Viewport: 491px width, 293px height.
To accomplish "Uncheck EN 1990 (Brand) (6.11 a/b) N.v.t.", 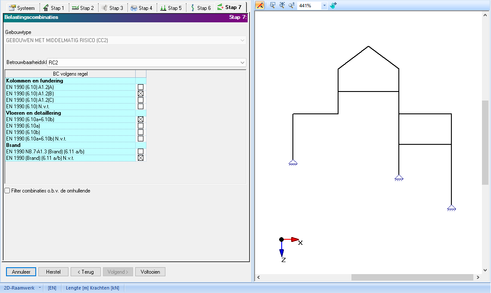I will coord(140,158).
